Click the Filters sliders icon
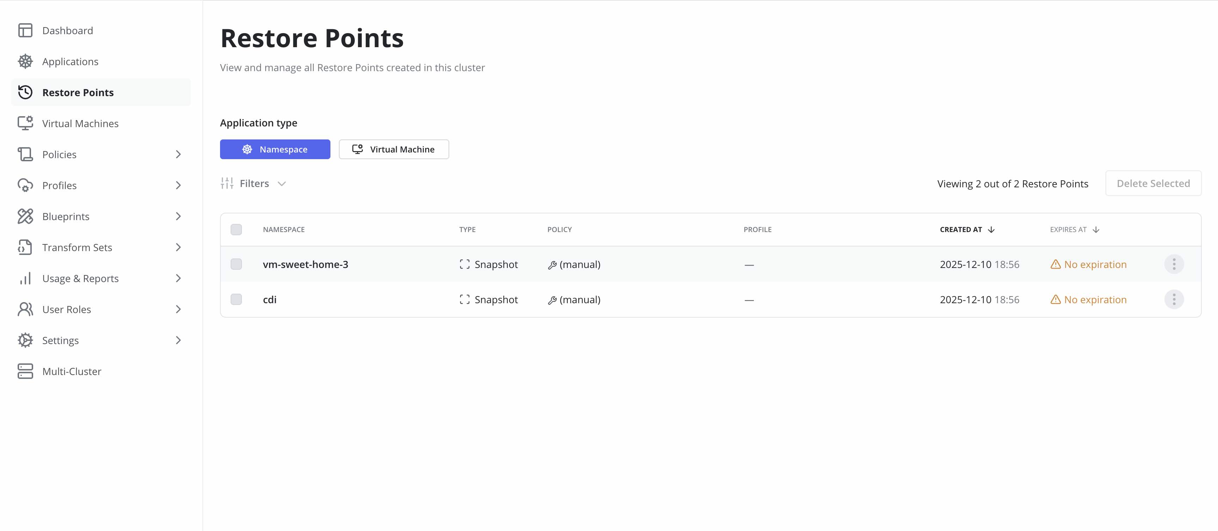The image size is (1218, 531). point(227,183)
